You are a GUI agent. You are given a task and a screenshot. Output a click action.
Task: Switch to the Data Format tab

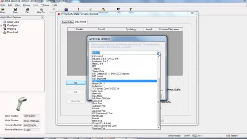tap(81, 22)
